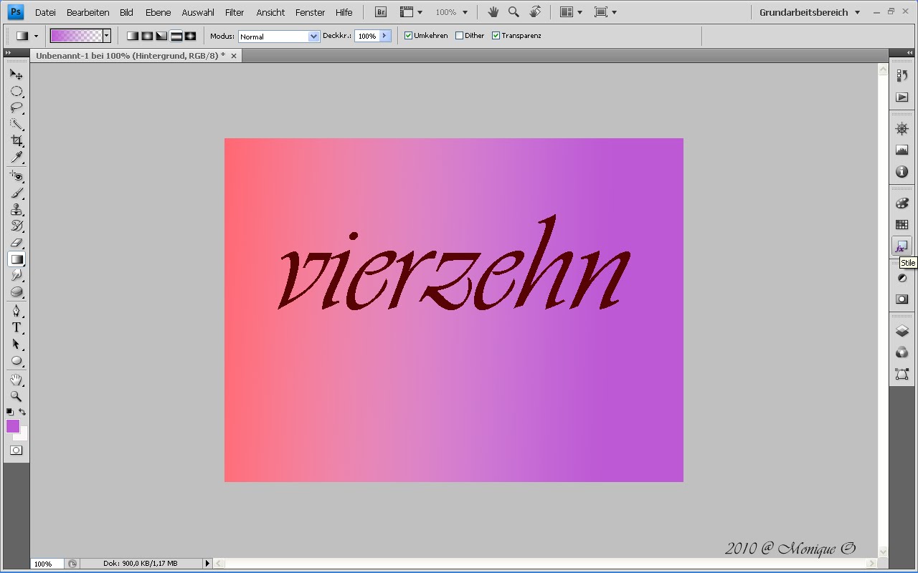Select the Type tool
This screenshot has width=918, height=573.
(x=16, y=327)
